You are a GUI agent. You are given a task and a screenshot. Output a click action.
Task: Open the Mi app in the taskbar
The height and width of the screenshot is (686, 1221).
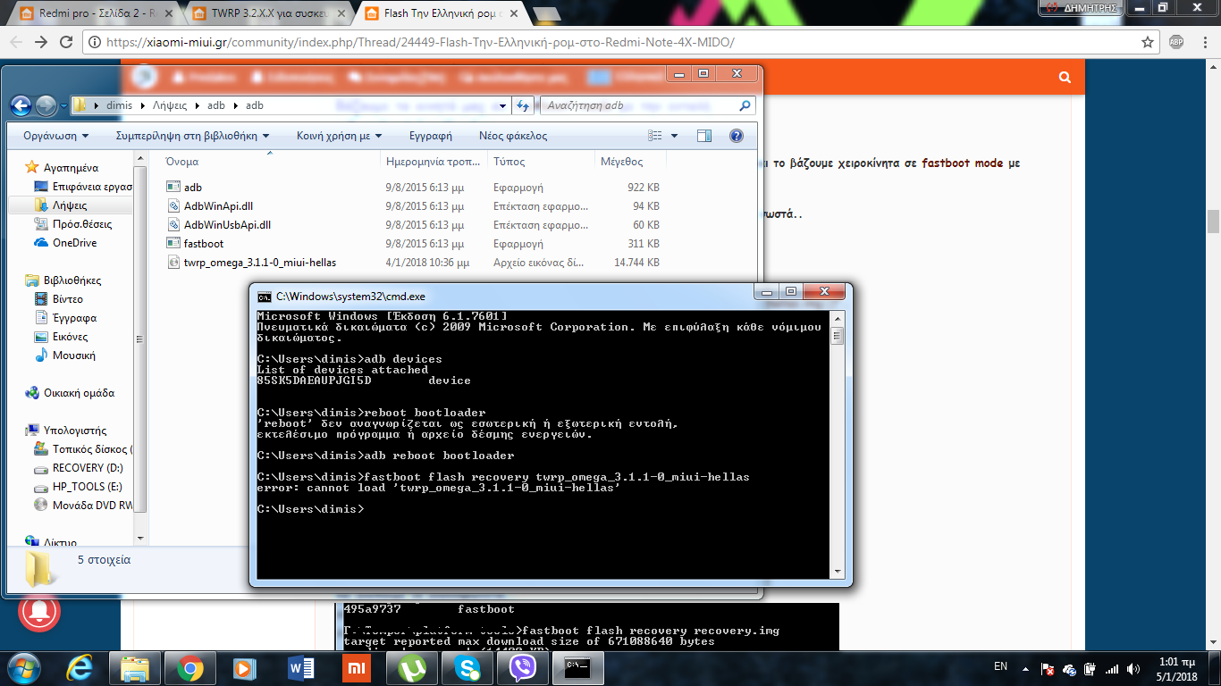pyautogui.click(x=356, y=667)
